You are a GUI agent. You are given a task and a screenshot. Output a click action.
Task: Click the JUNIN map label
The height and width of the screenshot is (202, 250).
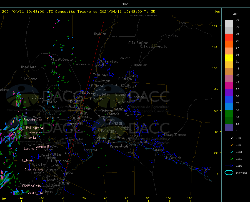click(112, 132)
